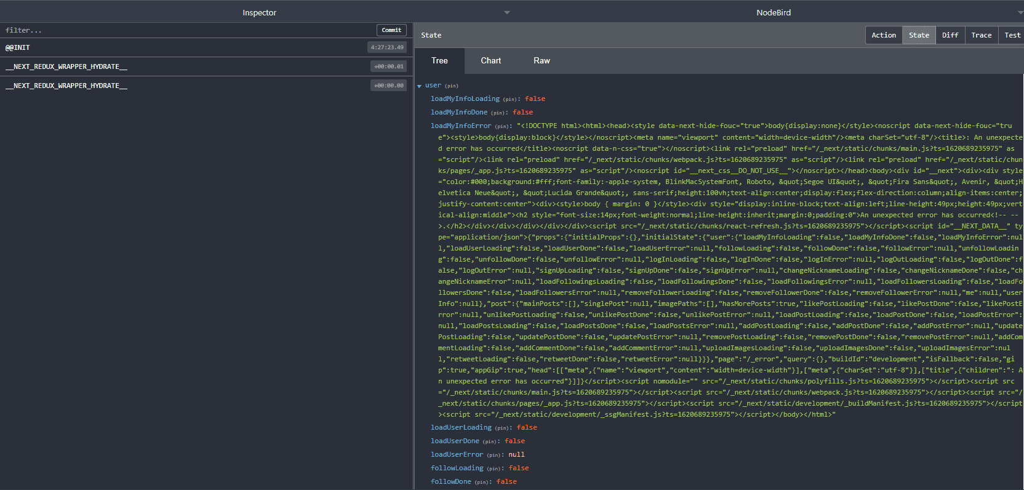1024x490 pixels.
Task: Click the NodeBird title text
Action: [774, 12]
